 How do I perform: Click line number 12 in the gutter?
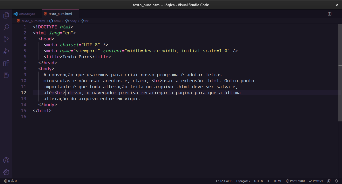coord(23,93)
